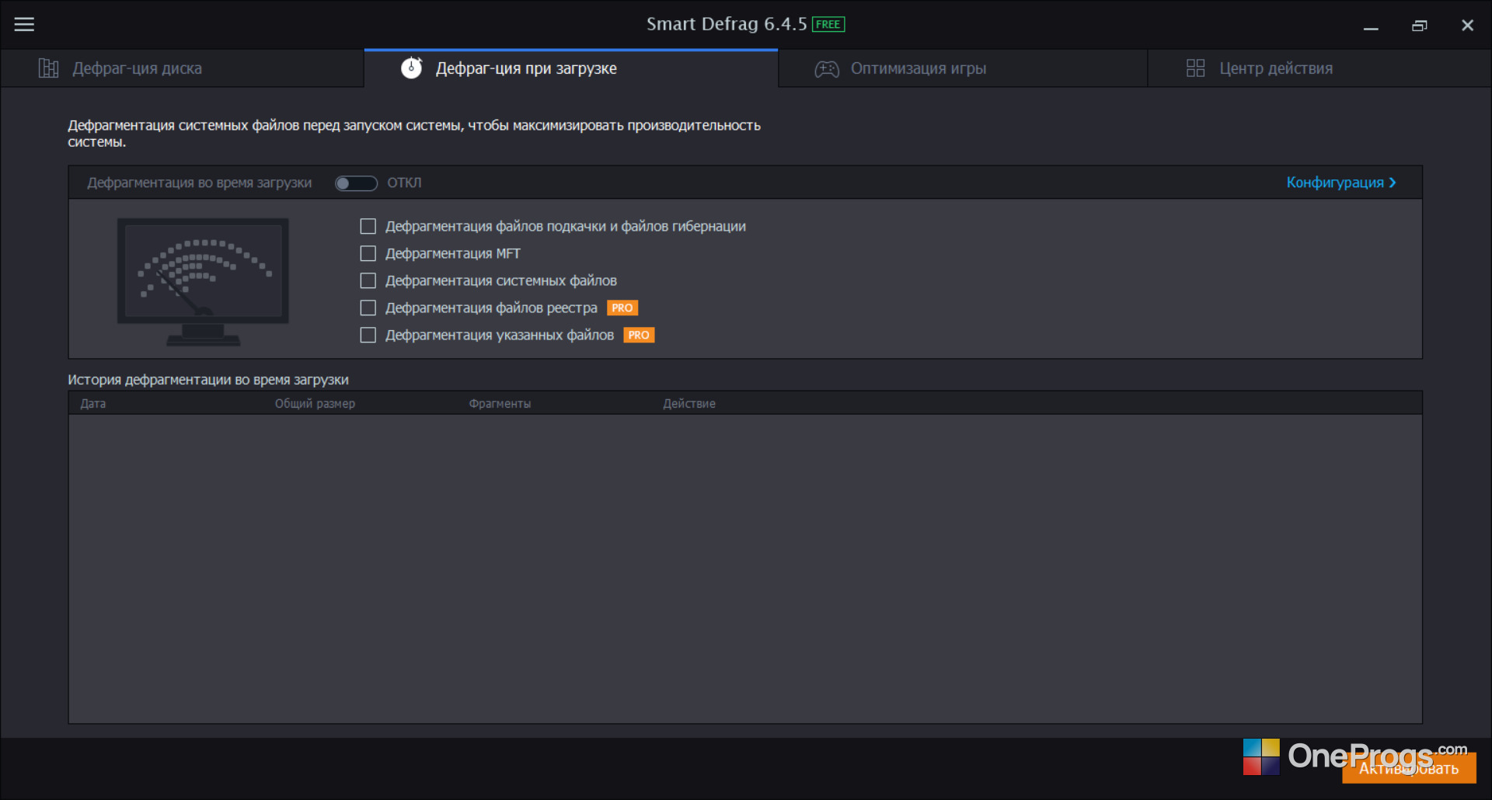Click the boot-time defrag stopwatch icon
The image size is (1492, 800).
pos(411,68)
